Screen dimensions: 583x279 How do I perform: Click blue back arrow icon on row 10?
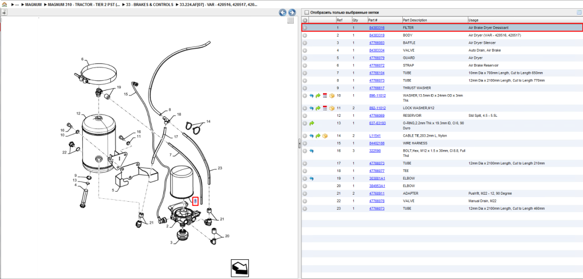click(x=311, y=95)
